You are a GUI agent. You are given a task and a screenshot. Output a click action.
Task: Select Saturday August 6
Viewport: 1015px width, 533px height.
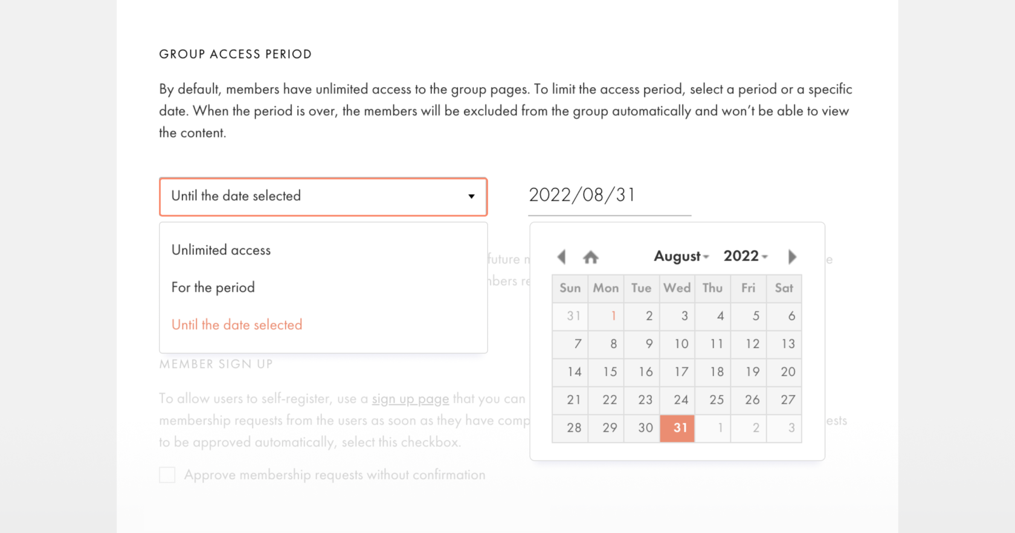(x=784, y=315)
